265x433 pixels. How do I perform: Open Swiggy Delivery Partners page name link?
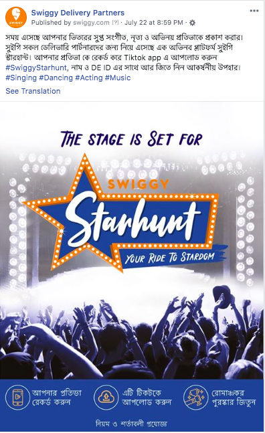(x=78, y=13)
